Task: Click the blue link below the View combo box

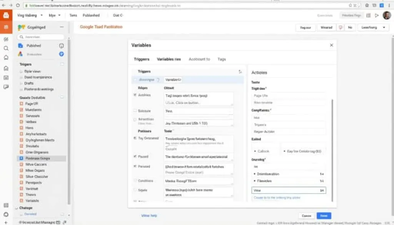Action: click(277, 198)
